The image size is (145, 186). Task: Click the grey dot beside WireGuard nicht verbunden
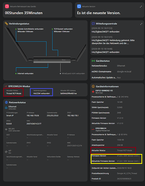60,74
